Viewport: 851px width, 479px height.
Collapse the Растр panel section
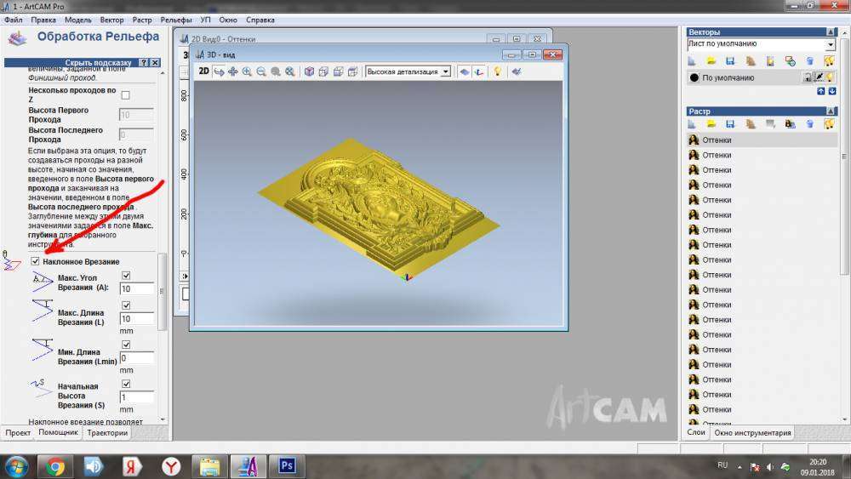point(831,111)
